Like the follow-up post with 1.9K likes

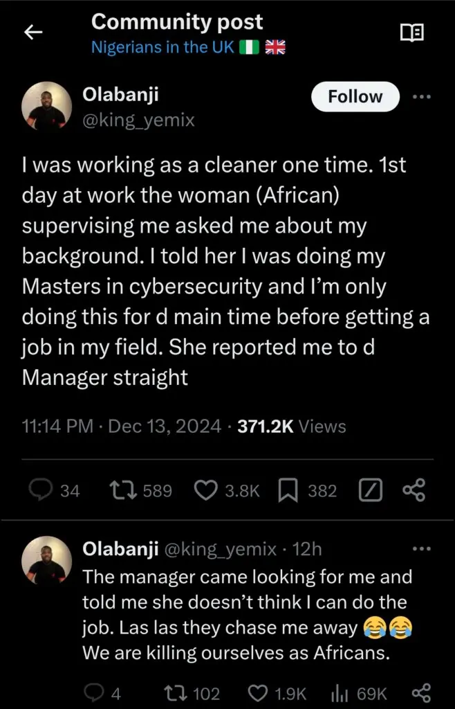click(259, 693)
